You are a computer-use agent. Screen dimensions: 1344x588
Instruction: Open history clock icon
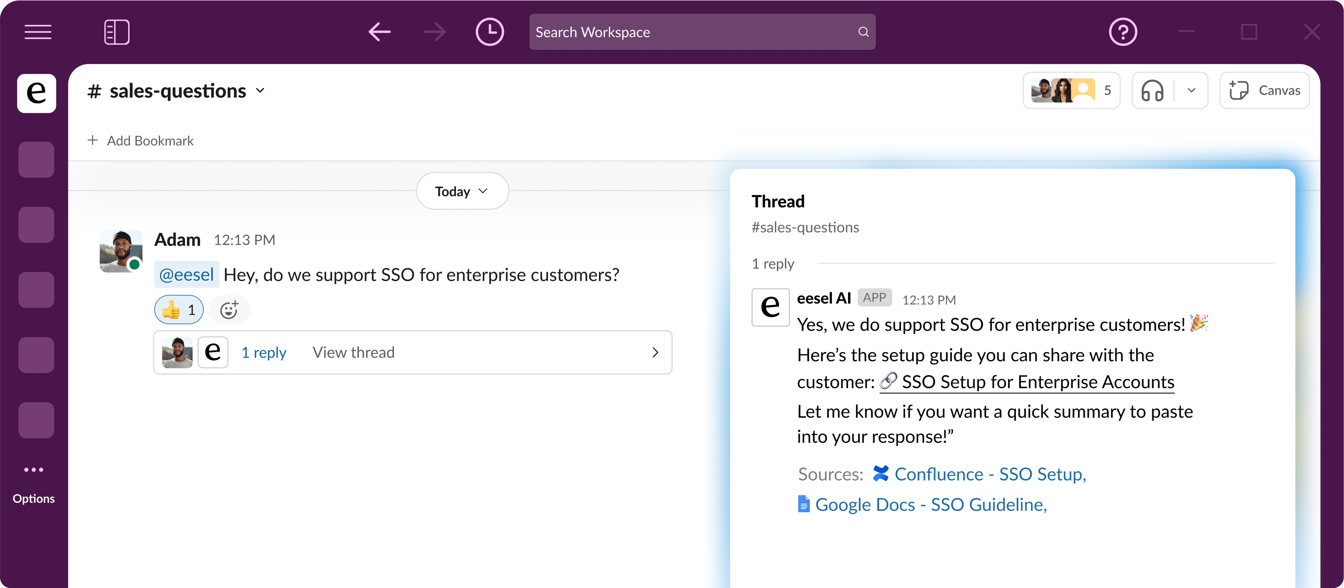[x=489, y=32]
